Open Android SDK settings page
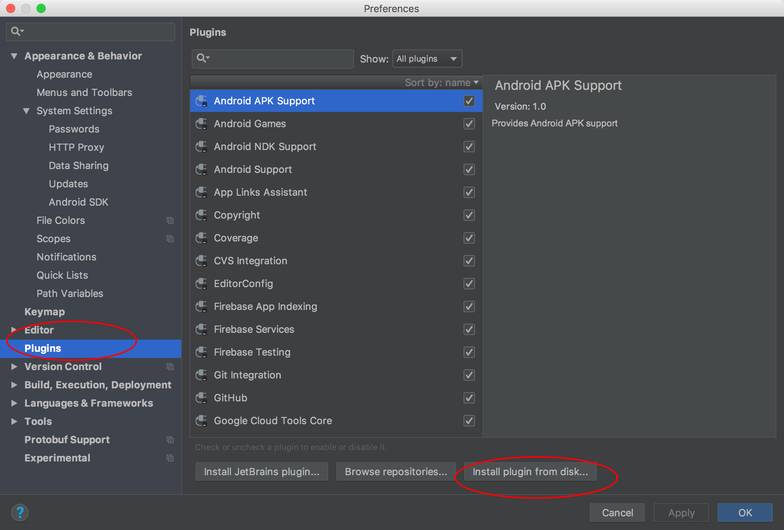This screenshot has height=530, width=784. point(79,202)
